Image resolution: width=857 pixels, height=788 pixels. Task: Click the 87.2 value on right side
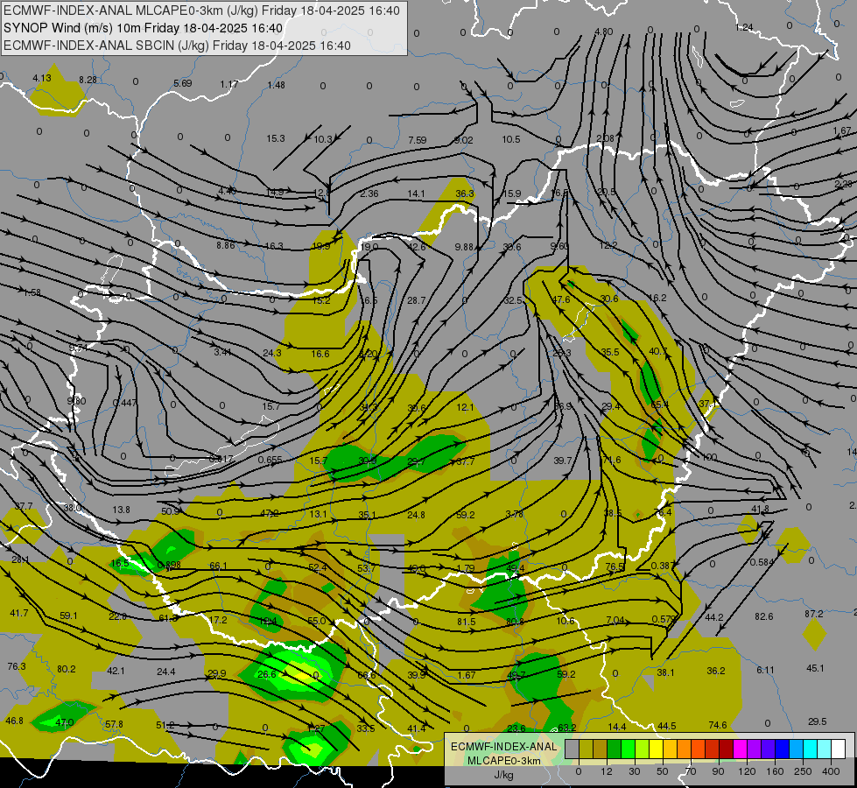coord(813,614)
